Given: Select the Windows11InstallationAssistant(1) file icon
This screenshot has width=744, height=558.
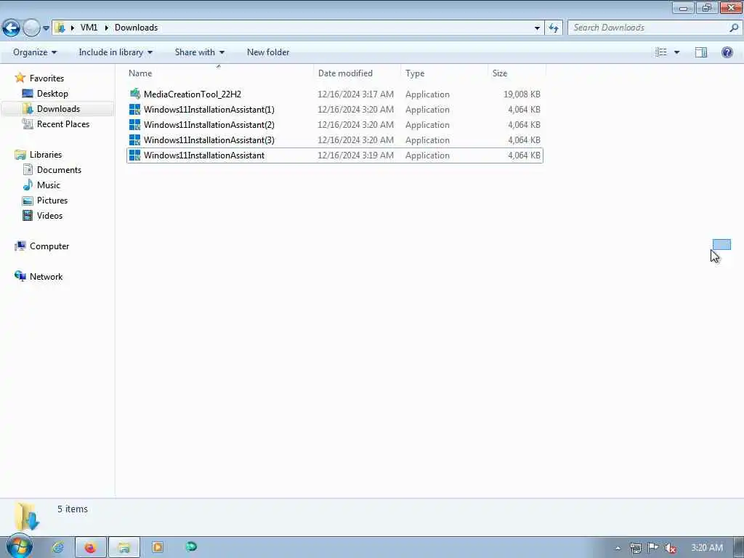Looking at the screenshot, I should coord(134,110).
